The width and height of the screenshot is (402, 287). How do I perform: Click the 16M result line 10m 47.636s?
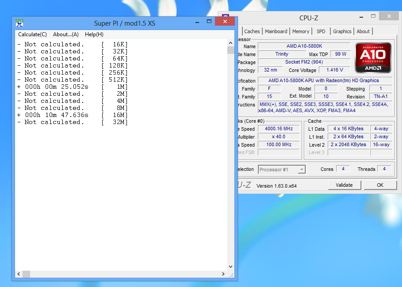(x=73, y=115)
